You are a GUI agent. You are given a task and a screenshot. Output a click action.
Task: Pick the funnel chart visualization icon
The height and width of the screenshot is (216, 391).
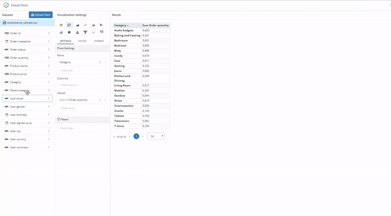[85, 32]
